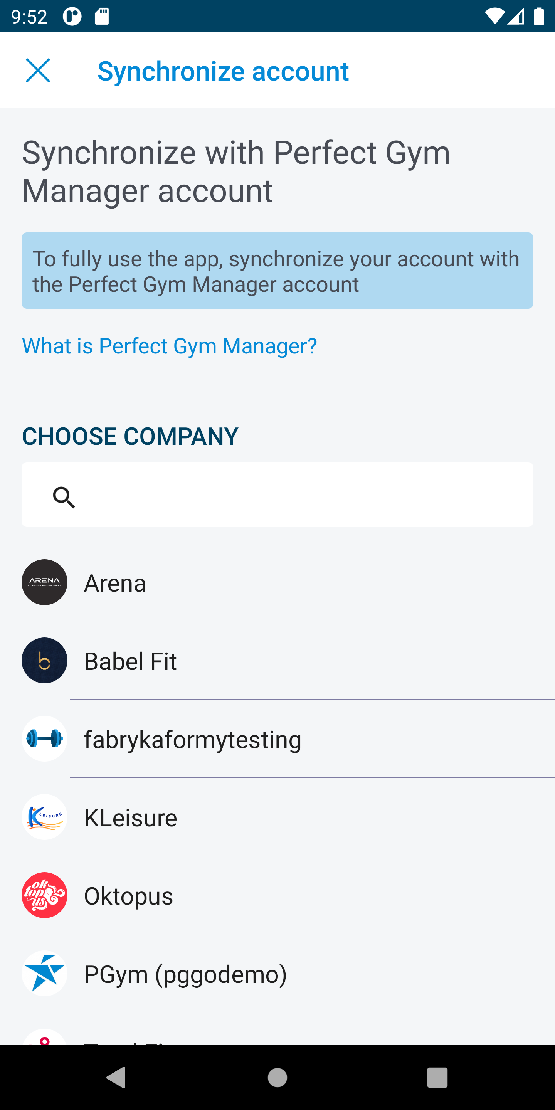The height and width of the screenshot is (1110, 555).
Task: Tap the PGym blue star logo
Action: click(44, 974)
